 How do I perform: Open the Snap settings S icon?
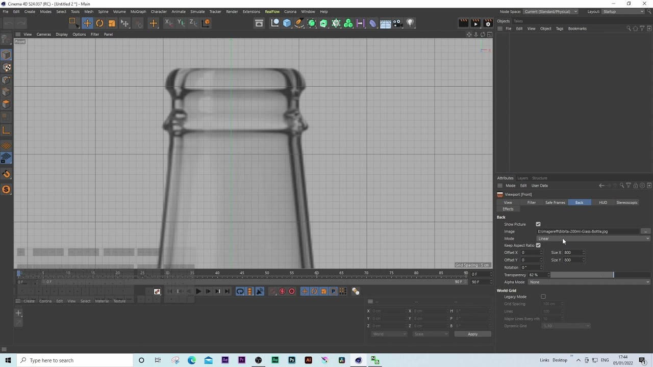point(6,190)
